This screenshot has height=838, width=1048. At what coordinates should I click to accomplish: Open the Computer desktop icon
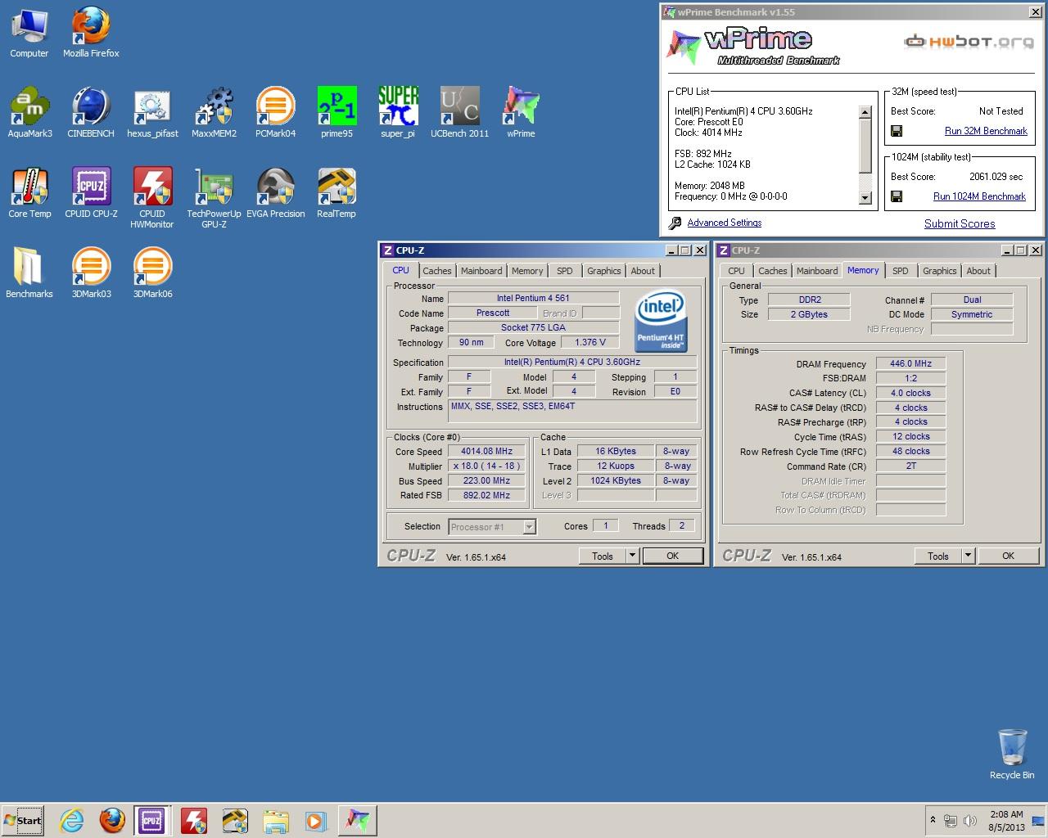pyautogui.click(x=29, y=33)
